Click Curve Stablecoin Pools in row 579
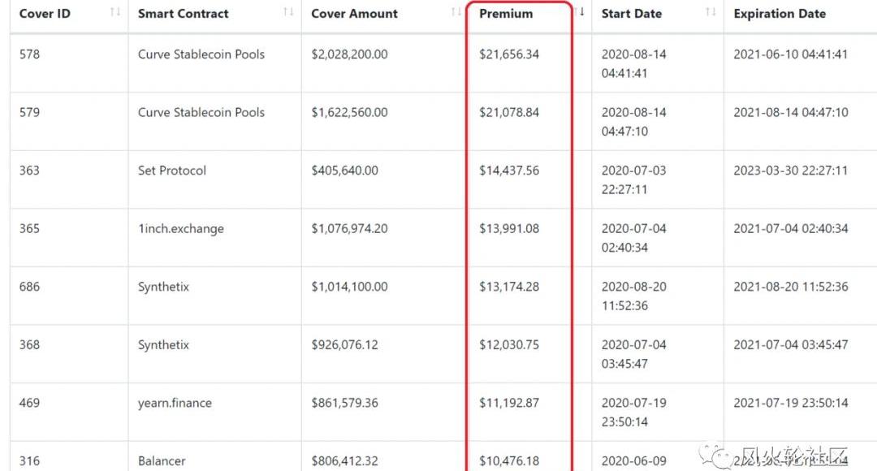The image size is (877, 471). point(201,113)
